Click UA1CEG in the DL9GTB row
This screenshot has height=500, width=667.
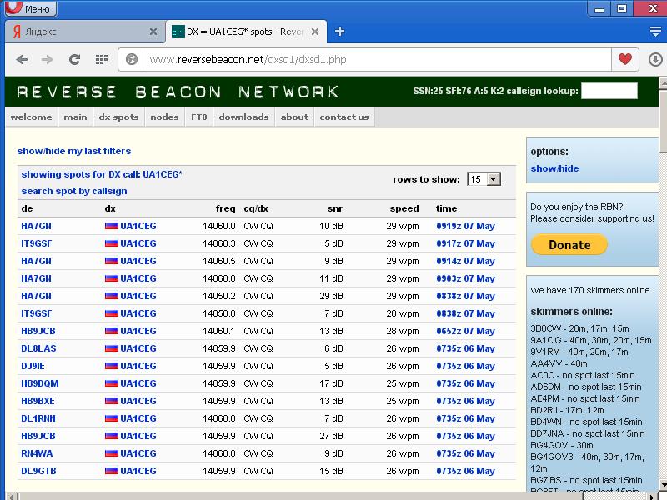click(138, 471)
